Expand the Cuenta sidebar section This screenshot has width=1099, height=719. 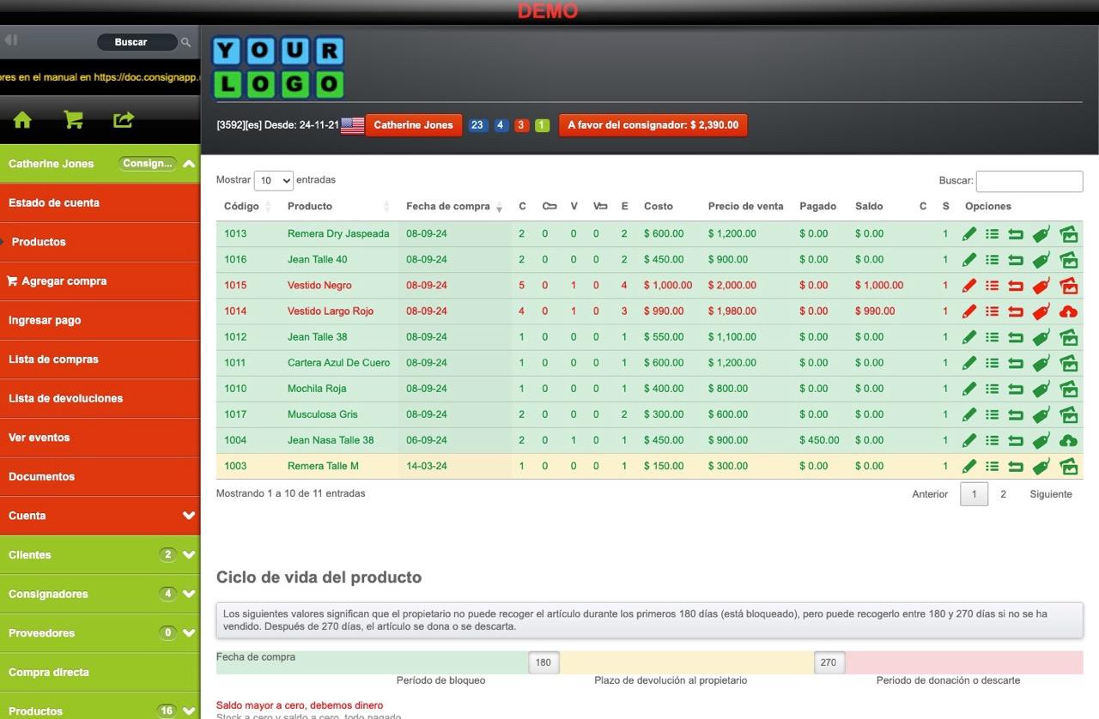189,516
